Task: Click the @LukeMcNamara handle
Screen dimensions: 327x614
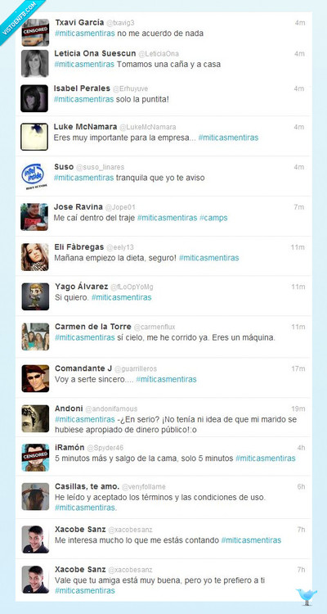Action: click(x=147, y=127)
